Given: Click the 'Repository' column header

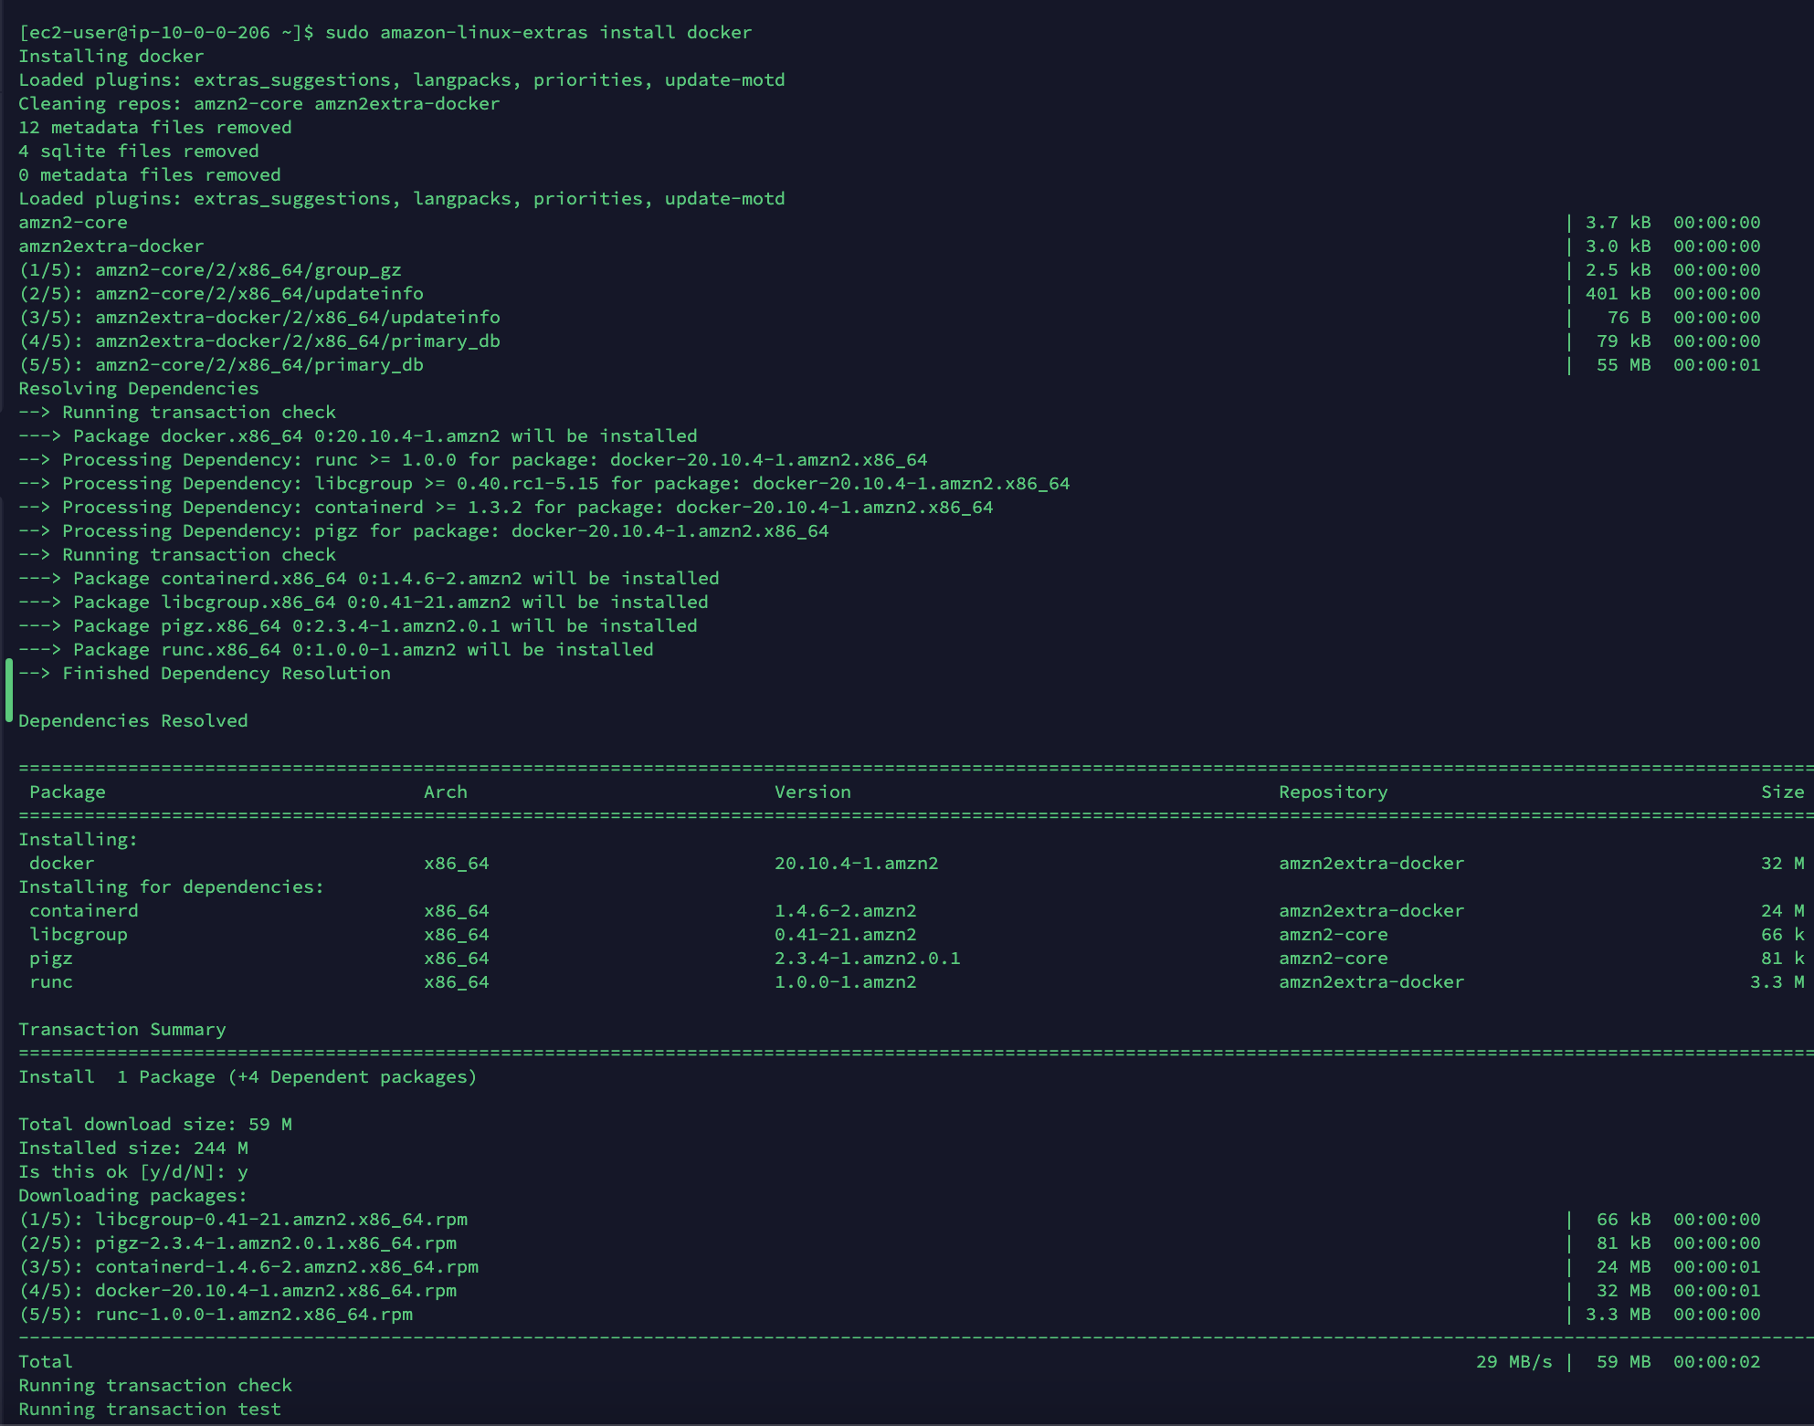Looking at the screenshot, I should [x=1333, y=792].
